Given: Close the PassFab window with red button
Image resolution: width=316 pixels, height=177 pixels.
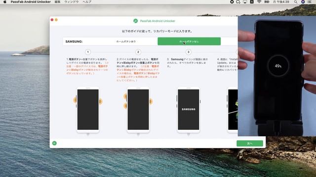Looking at the screenshot, I should (x=52, y=20).
